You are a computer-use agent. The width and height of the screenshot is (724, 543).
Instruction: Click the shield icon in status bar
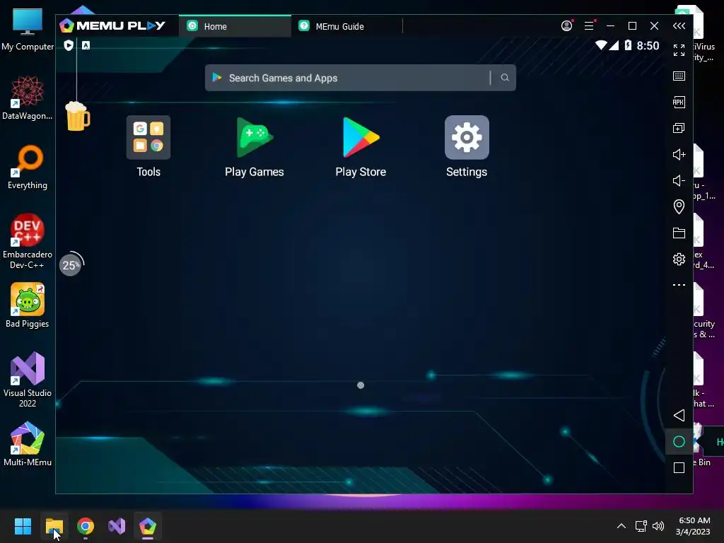69,45
